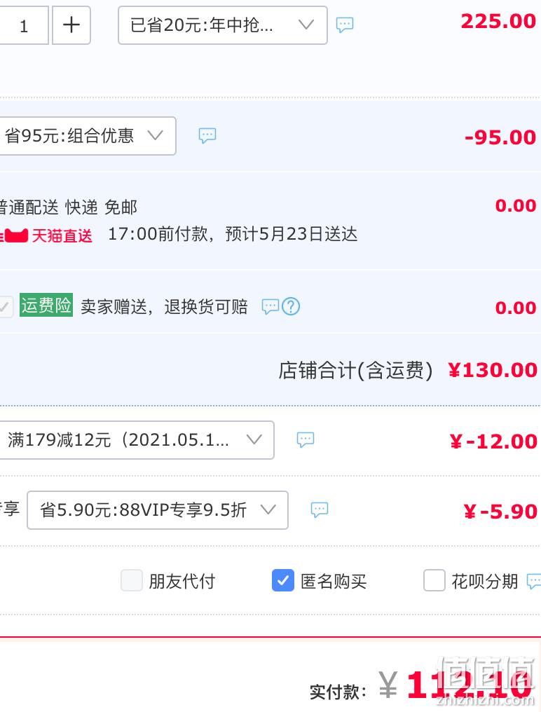Image resolution: width=541 pixels, height=712 pixels.
Task: Click chat icon beside 88VIP dropdown
Action: pyautogui.click(x=320, y=509)
